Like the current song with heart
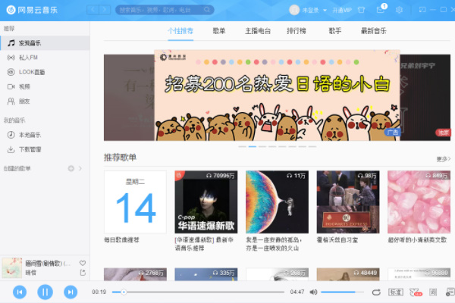Screen dimensions: 455x303 83,263
